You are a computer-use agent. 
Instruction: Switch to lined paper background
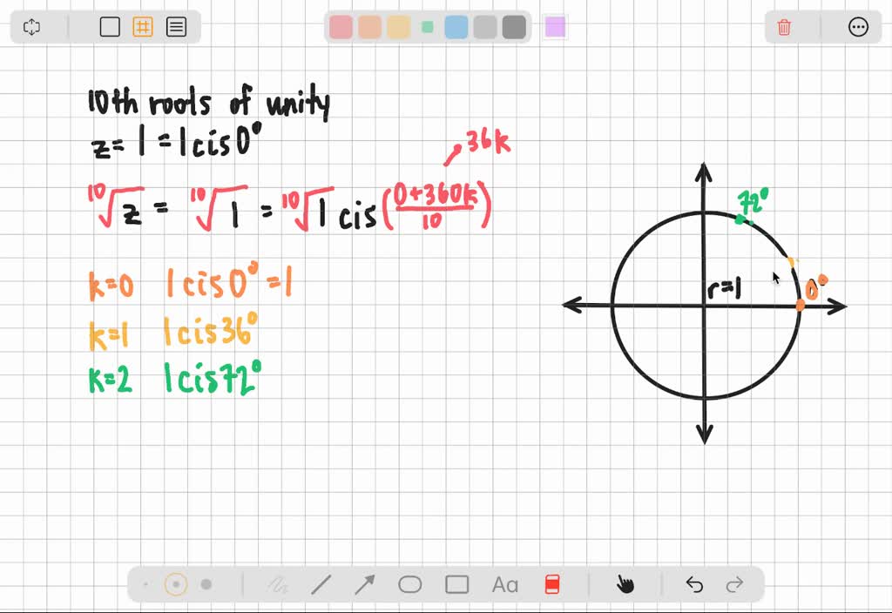click(x=176, y=27)
